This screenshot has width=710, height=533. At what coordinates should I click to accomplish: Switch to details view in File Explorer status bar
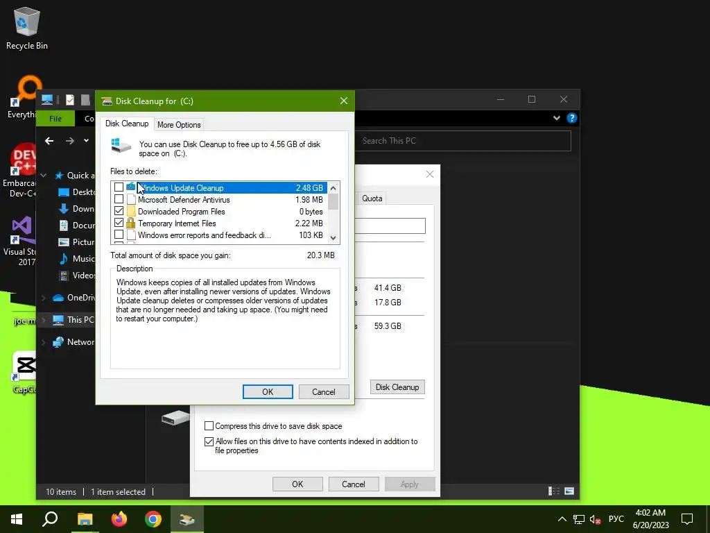click(554, 491)
